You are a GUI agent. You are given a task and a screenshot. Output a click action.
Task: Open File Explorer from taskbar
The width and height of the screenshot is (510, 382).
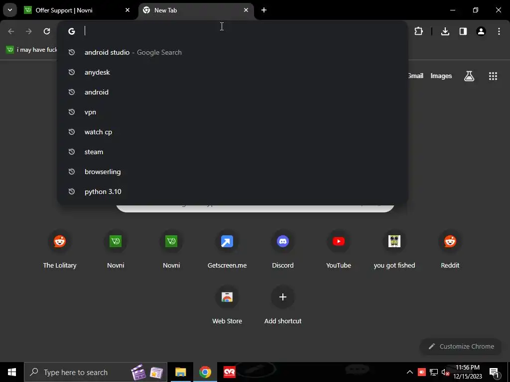(x=180, y=372)
